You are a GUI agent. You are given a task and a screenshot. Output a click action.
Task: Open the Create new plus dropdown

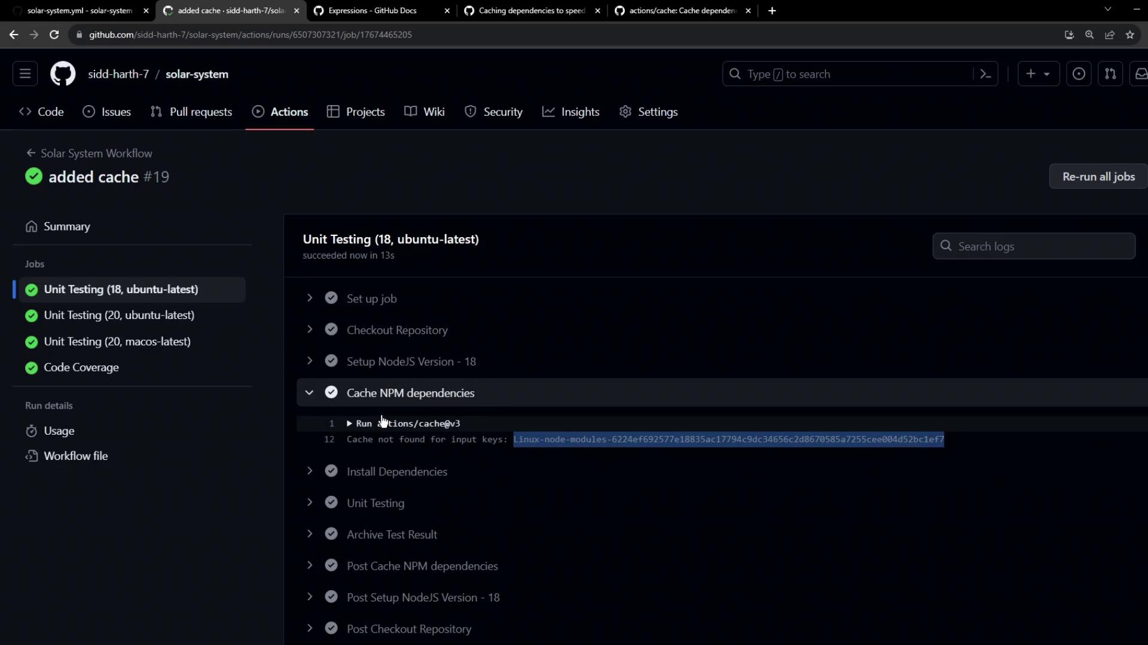point(1038,74)
